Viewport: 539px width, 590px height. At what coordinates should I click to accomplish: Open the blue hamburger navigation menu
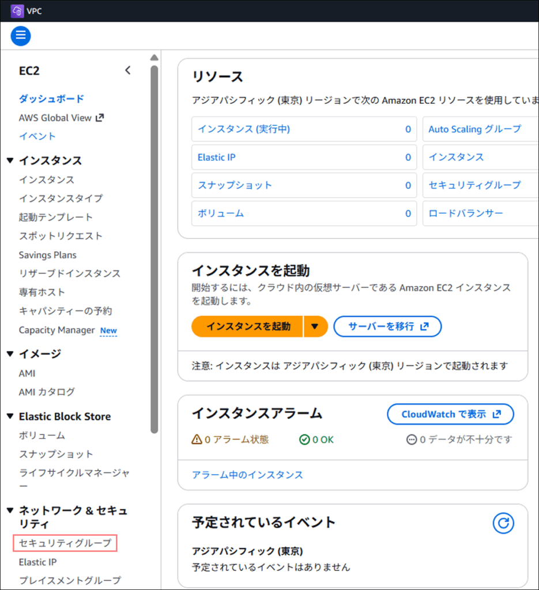(x=21, y=36)
